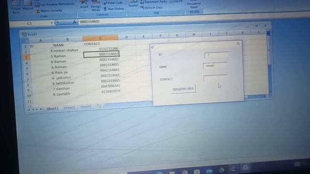Click View Code in Controls group
The height and width of the screenshot is (174, 310).
(x=113, y=3)
